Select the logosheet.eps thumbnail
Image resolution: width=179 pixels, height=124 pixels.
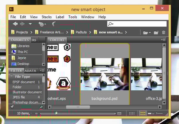tap(59, 67)
